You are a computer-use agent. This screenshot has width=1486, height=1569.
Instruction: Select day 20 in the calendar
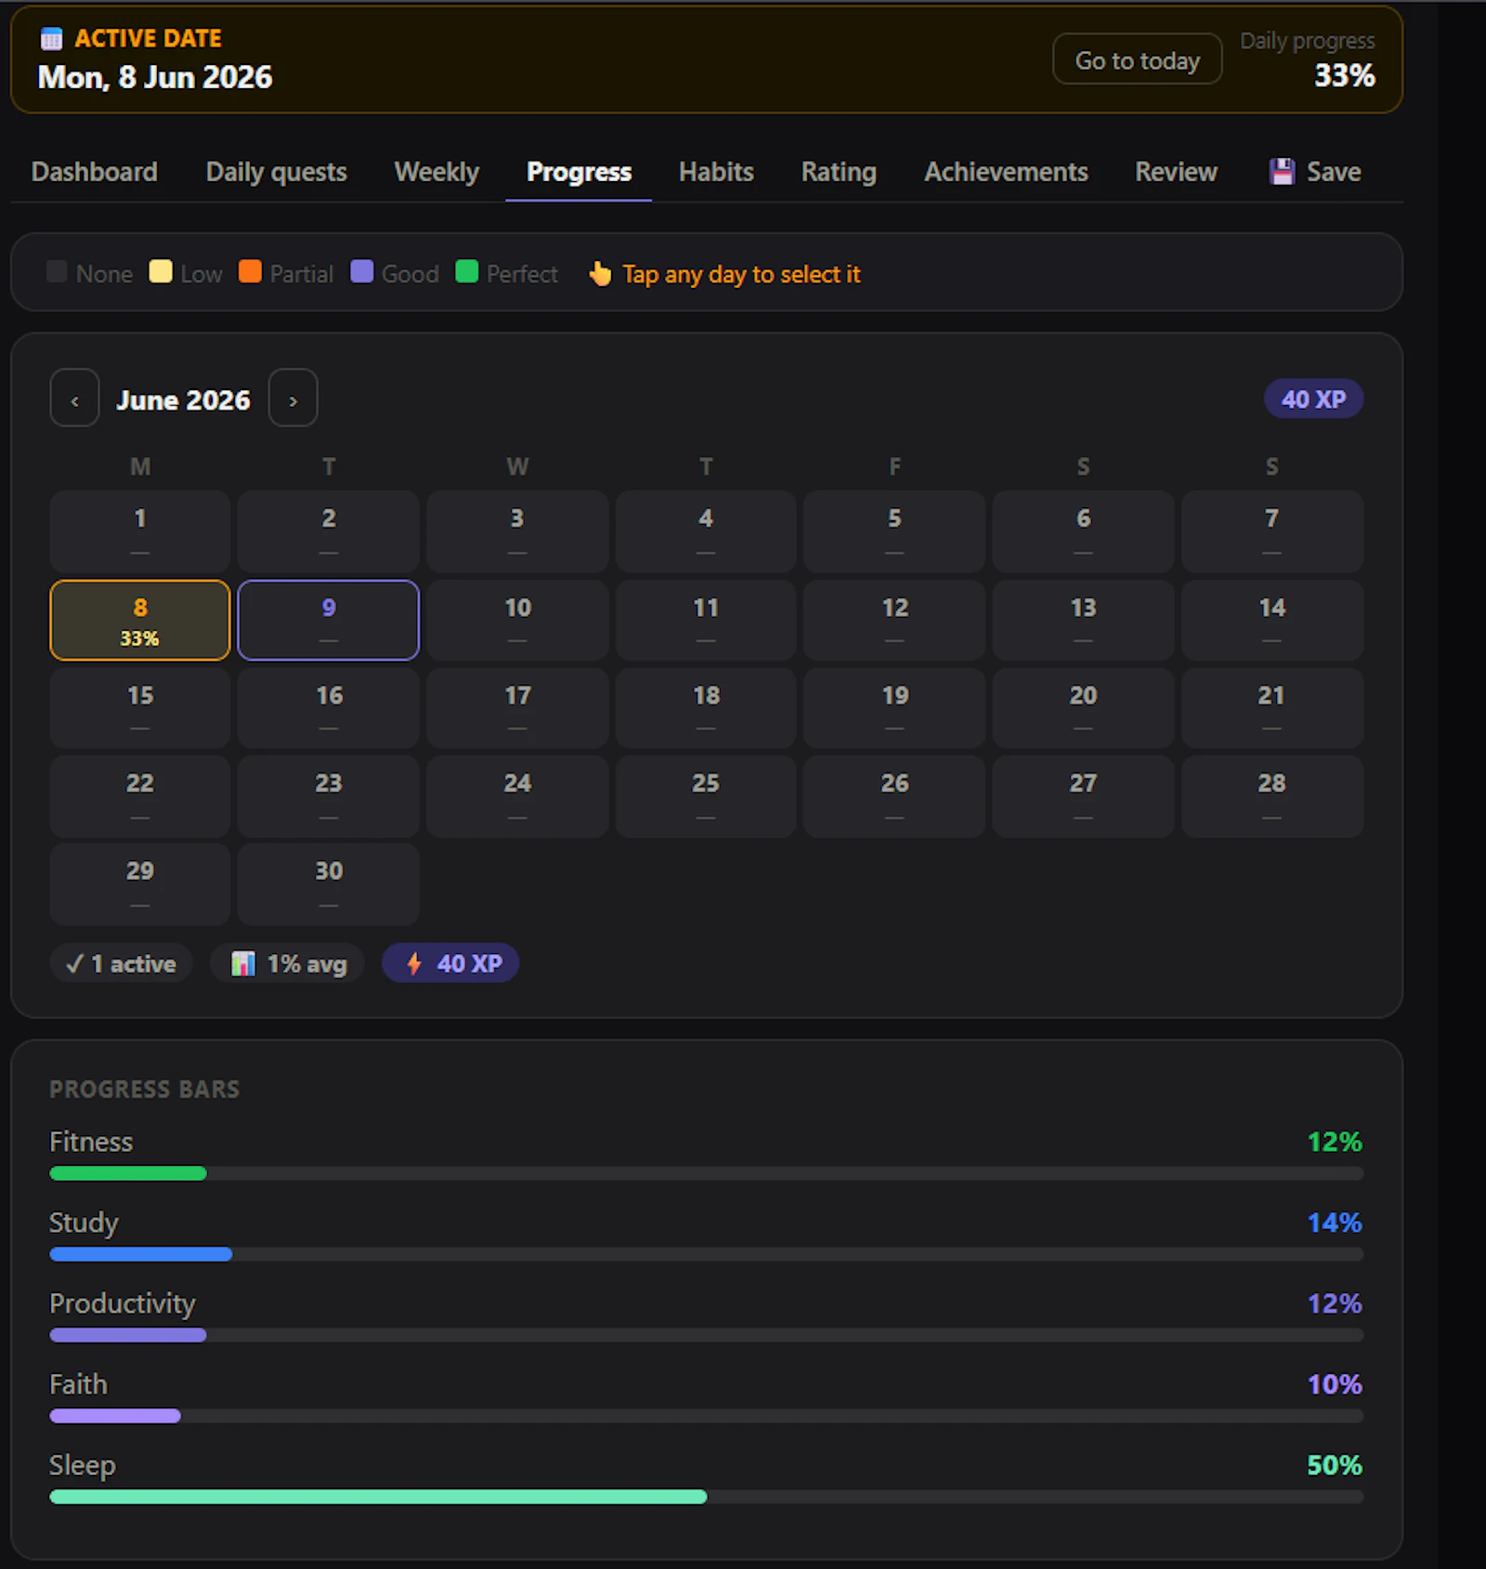click(1083, 708)
